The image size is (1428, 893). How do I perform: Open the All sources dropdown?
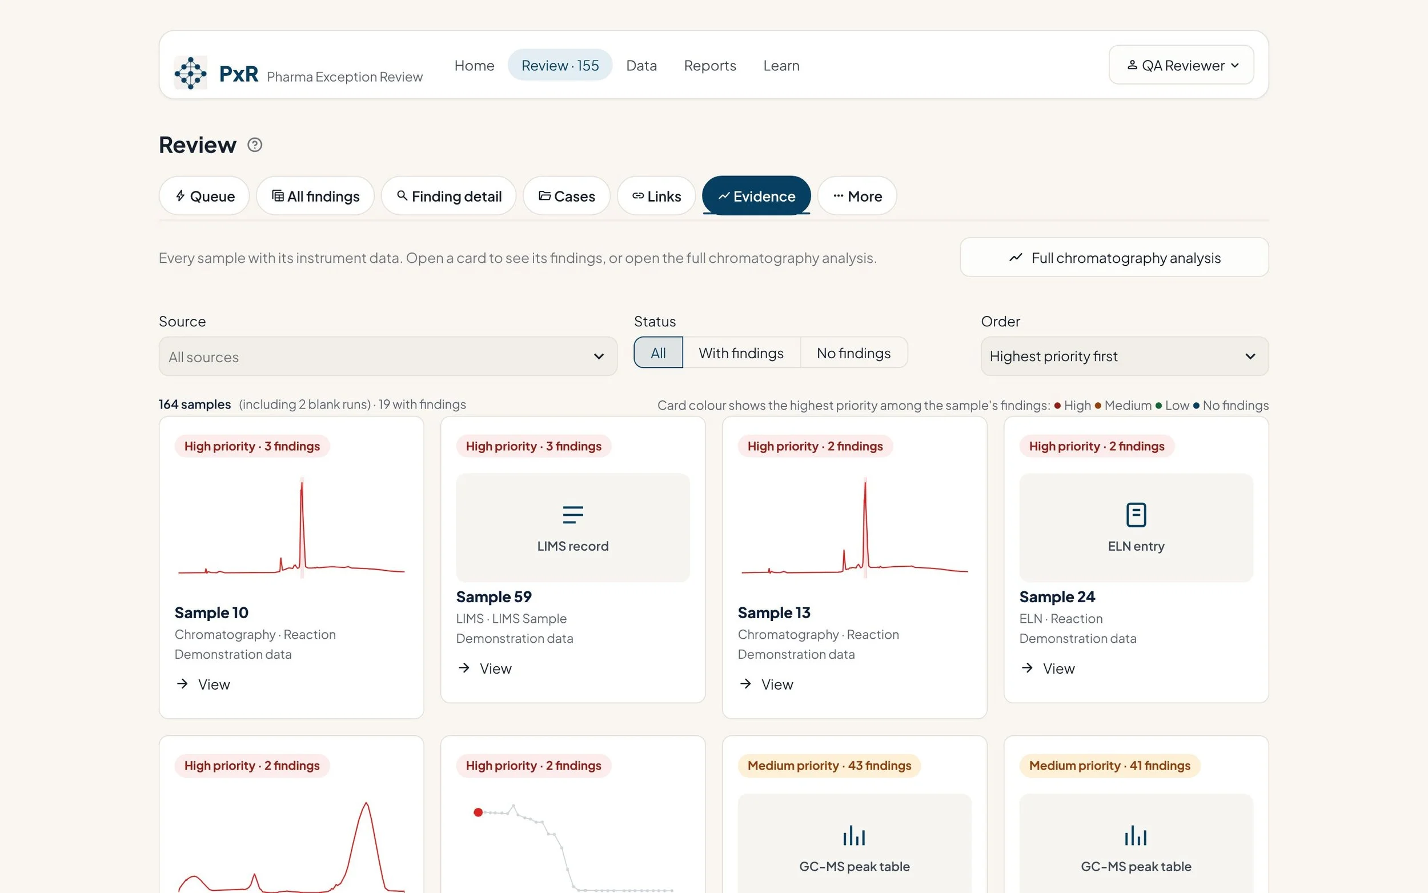(x=388, y=356)
